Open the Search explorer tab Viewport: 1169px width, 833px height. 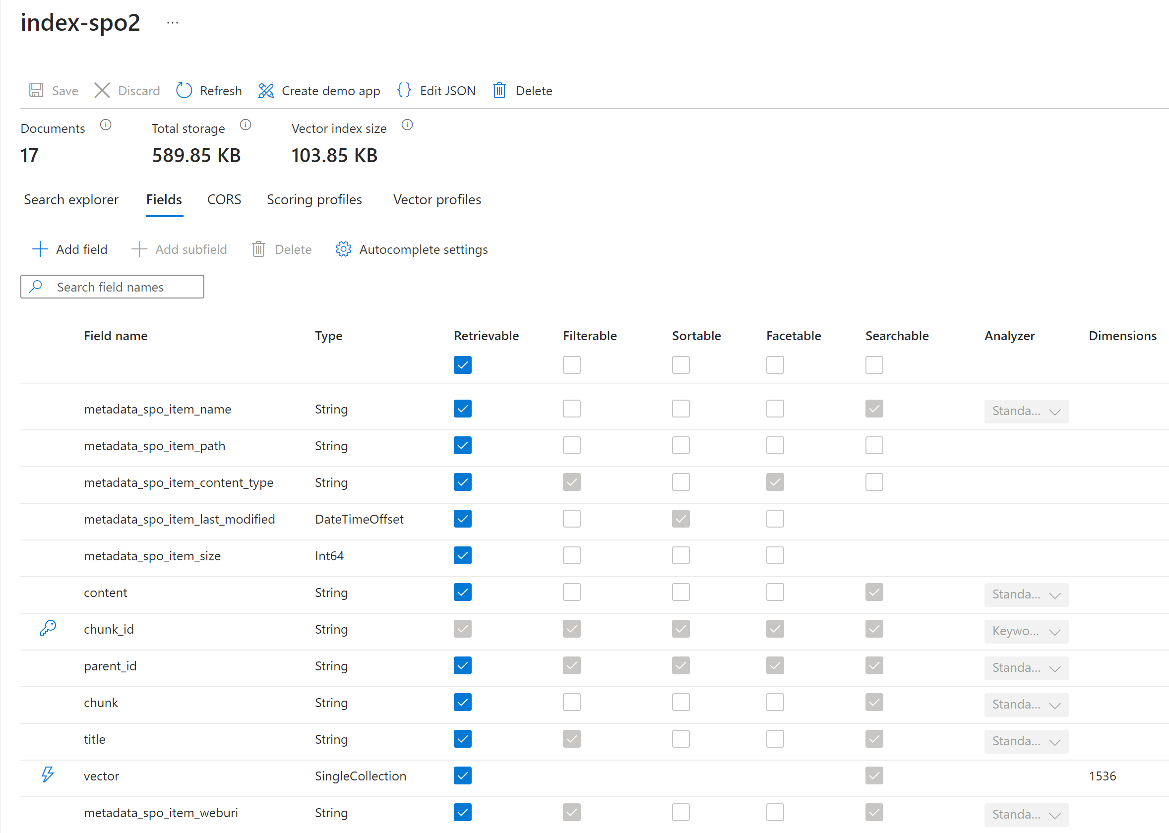pyautogui.click(x=71, y=199)
